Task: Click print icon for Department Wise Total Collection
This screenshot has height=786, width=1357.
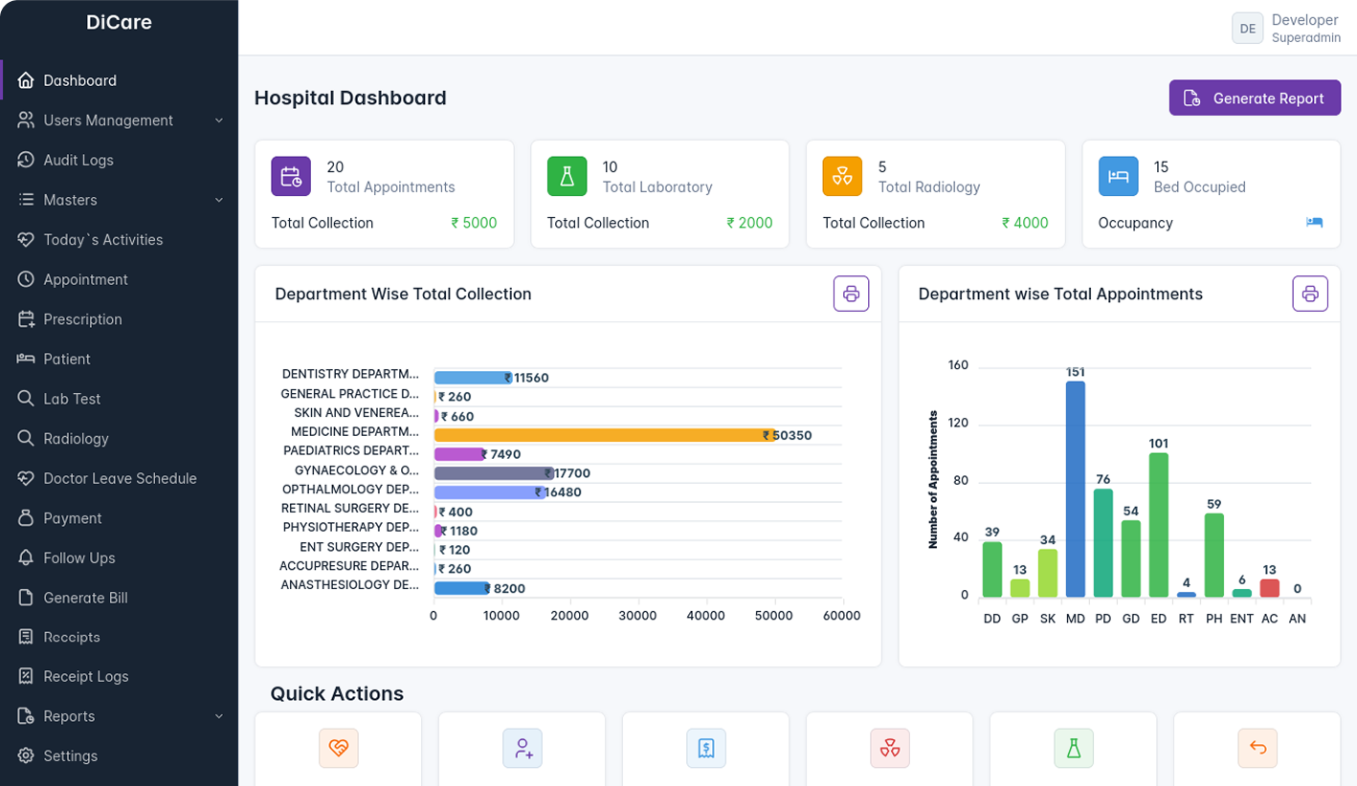Action: (851, 294)
